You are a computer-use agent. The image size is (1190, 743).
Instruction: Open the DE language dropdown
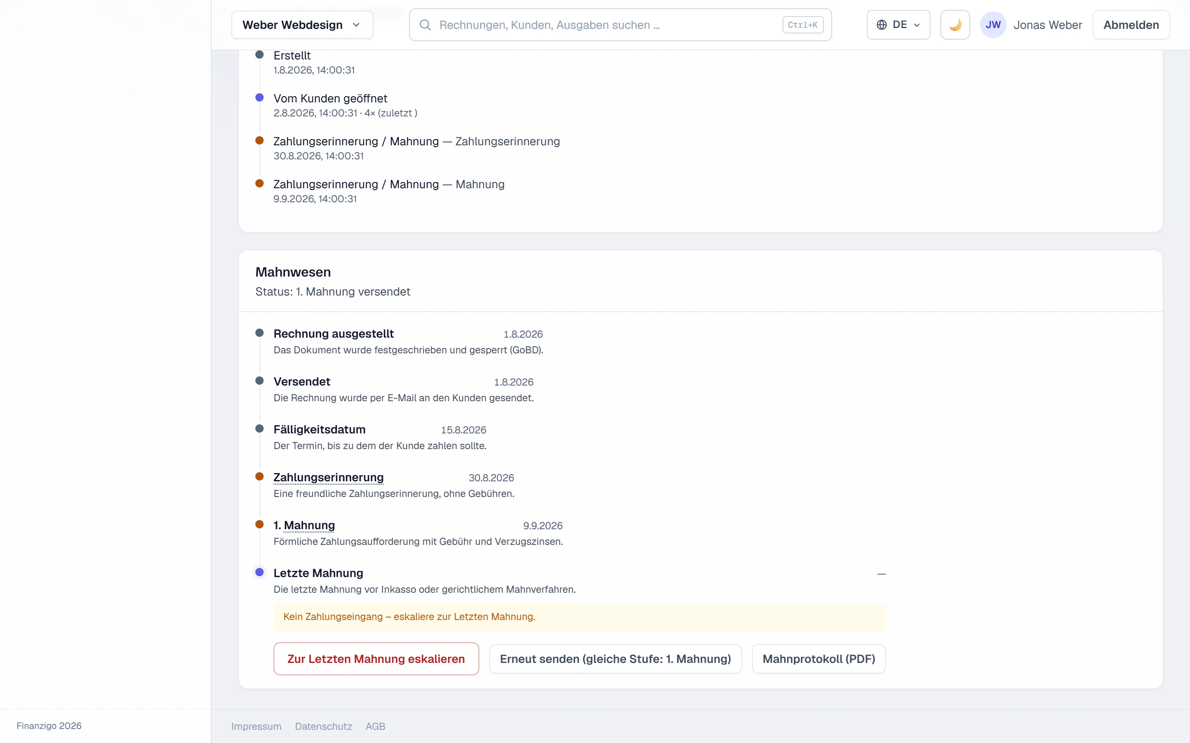898,25
